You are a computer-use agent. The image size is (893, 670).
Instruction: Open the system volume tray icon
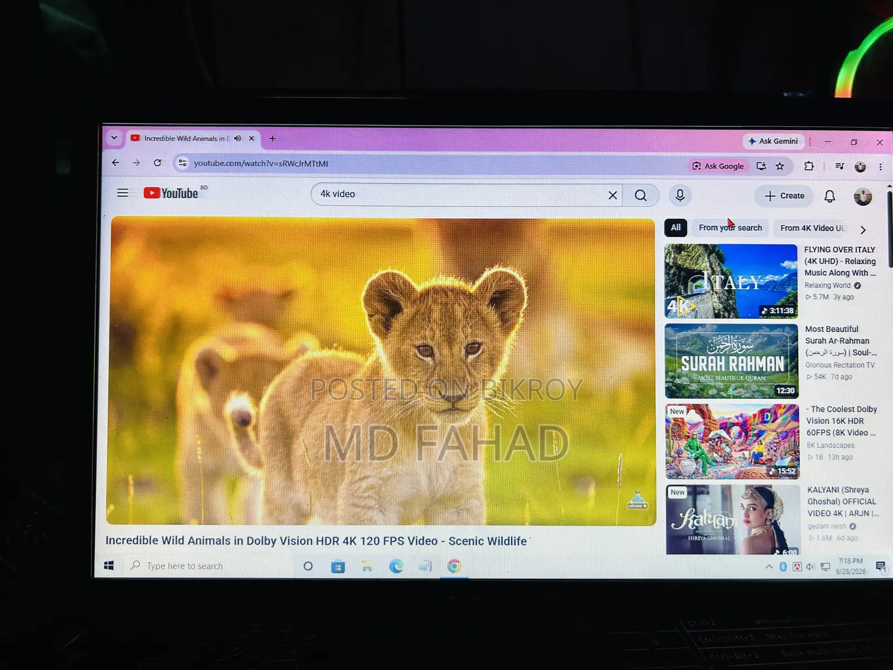810,567
